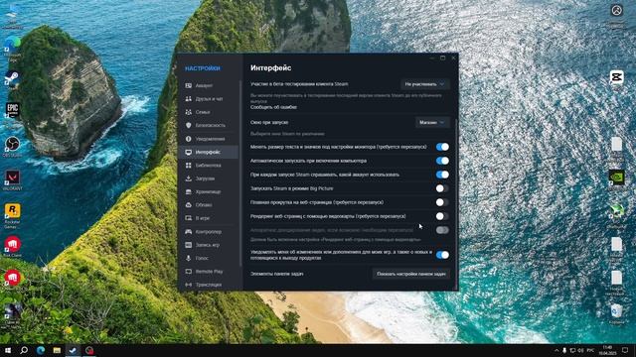This screenshot has width=636, height=357.
Task: Go to В игре settings section
Action: [x=209, y=218]
